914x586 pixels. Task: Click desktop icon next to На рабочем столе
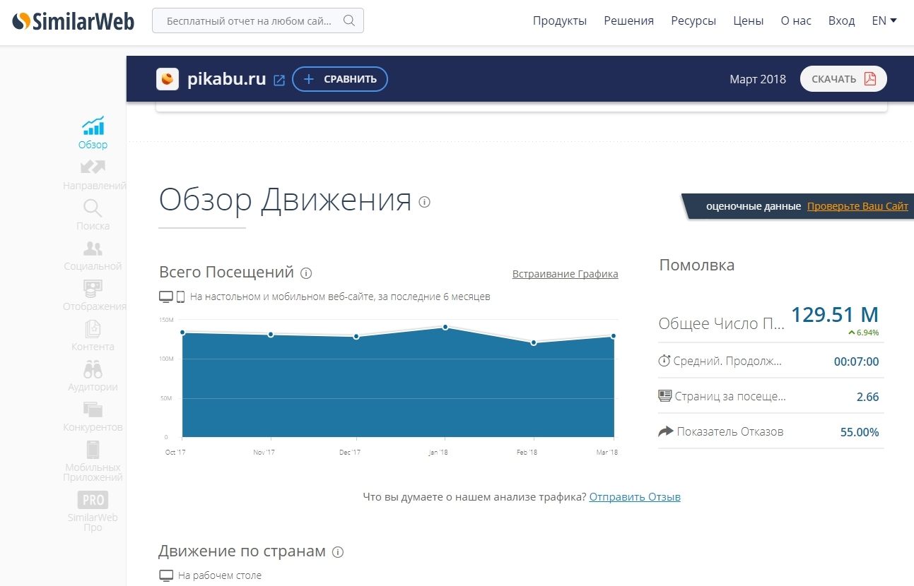point(166,575)
